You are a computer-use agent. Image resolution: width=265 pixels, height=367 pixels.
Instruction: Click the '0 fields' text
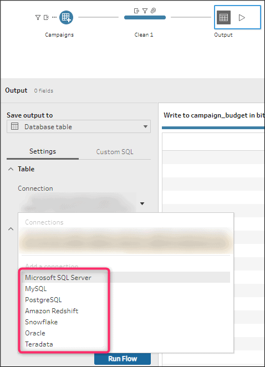pyautogui.click(x=44, y=91)
